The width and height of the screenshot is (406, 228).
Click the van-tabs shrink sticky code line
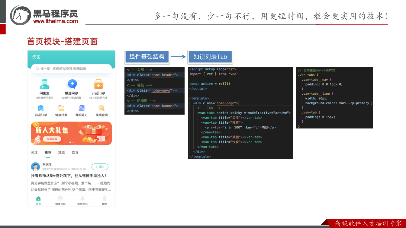pos(244,113)
